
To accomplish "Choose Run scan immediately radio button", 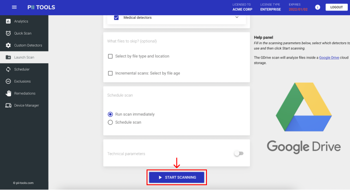I will (110, 114).
